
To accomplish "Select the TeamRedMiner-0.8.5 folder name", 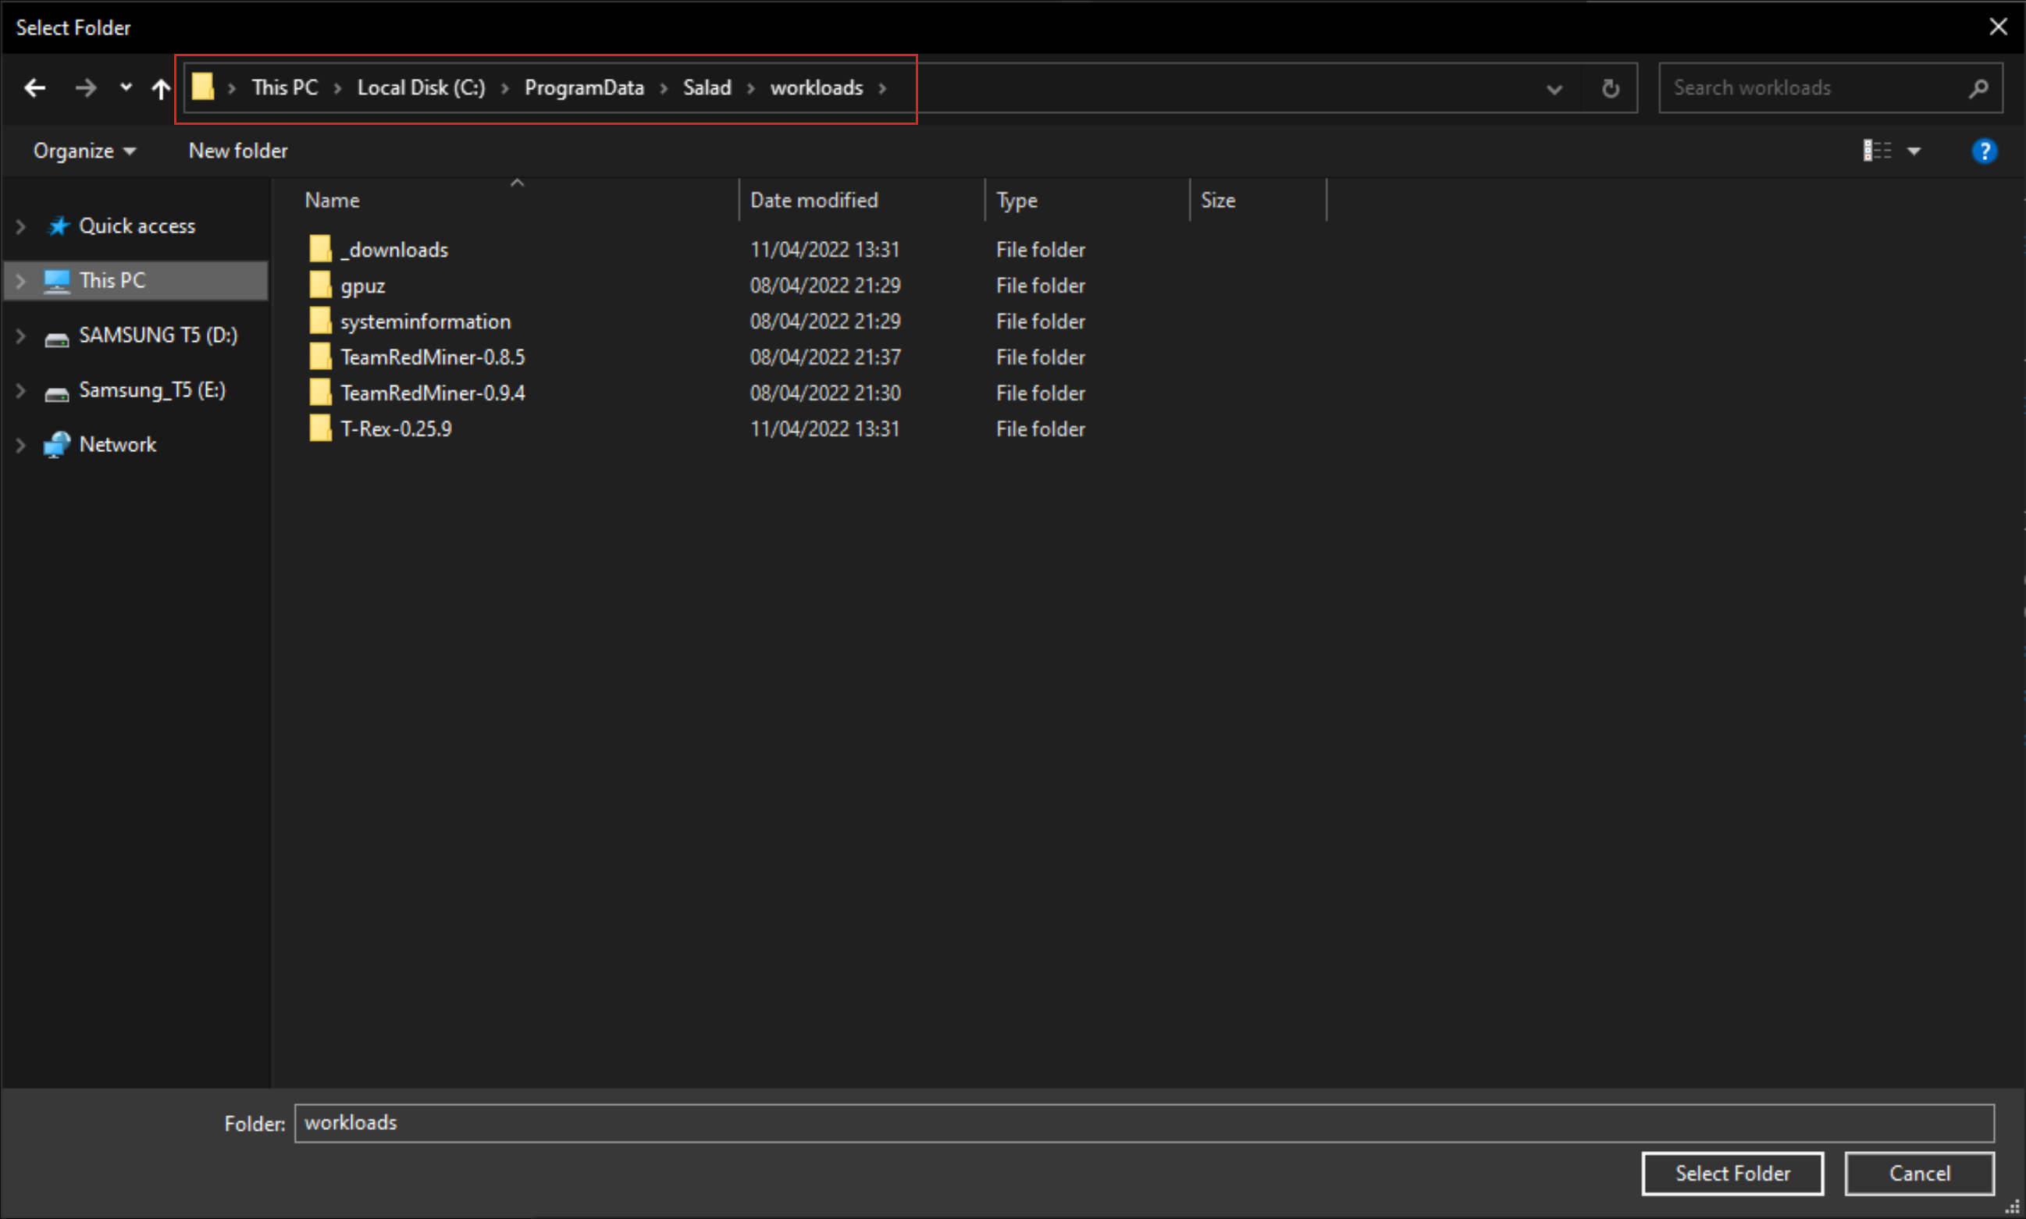I will pos(433,357).
